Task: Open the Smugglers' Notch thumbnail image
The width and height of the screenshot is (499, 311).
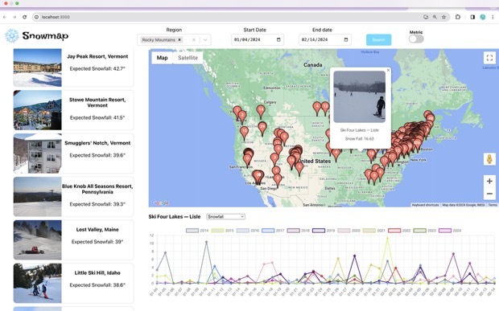Action: click(x=37, y=153)
